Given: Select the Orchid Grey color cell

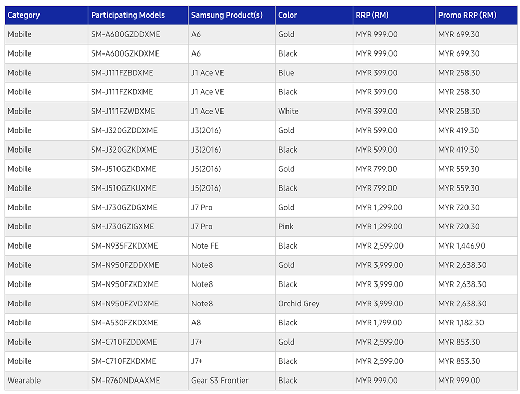Looking at the screenshot, I should pos(298,303).
